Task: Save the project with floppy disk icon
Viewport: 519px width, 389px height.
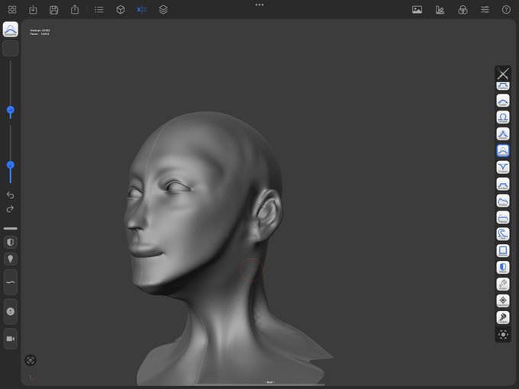Action: (53, 10)
